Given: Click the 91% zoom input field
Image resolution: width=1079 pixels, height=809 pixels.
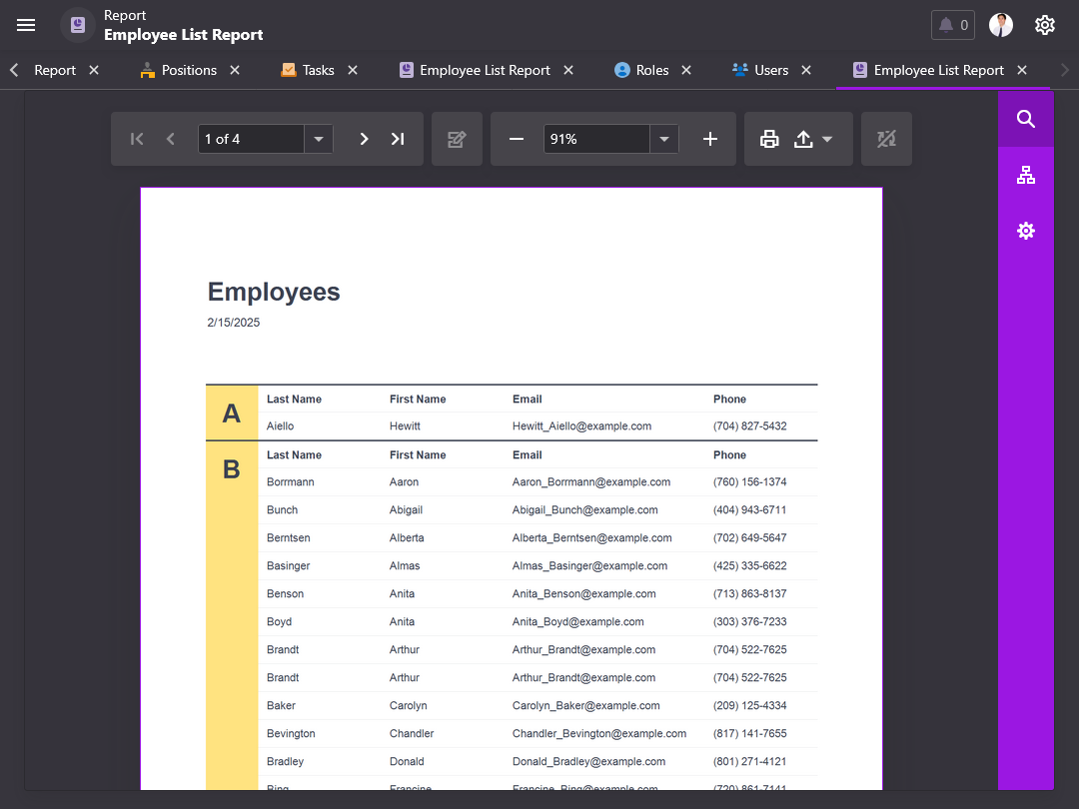Looking at the screenshot, I should (595, 139).
